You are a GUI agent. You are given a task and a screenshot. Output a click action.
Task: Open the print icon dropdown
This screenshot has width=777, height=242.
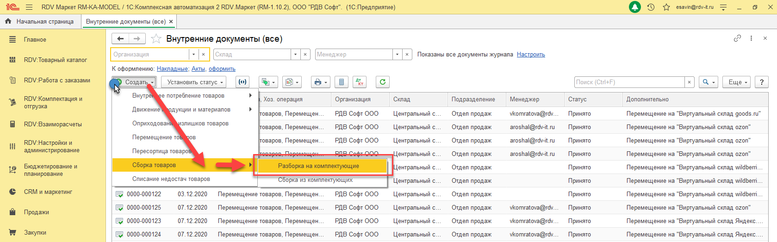click(x=320, y=82)
